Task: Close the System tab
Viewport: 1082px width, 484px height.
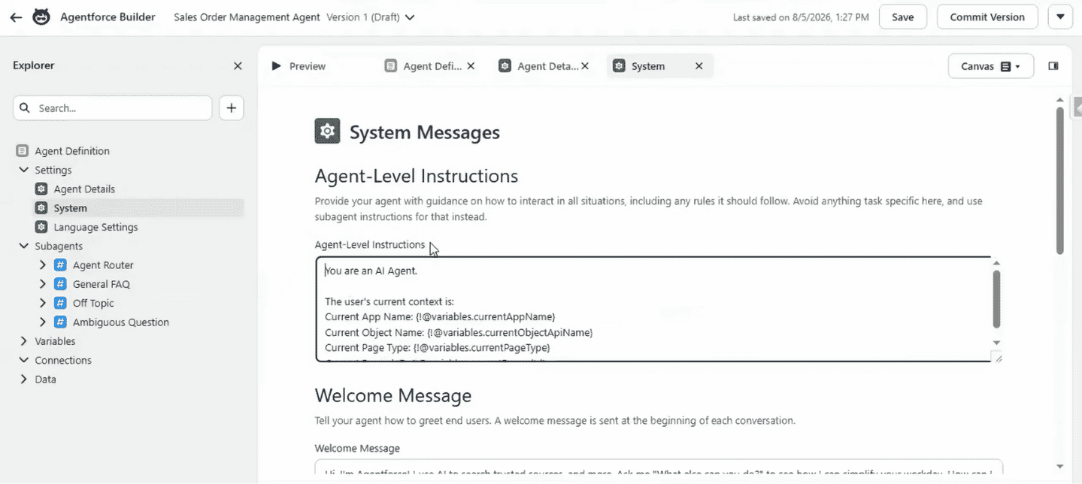Action: click(699, 66)
